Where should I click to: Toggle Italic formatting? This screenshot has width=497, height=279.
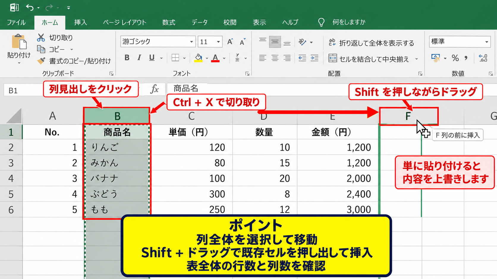click(139, 58)
